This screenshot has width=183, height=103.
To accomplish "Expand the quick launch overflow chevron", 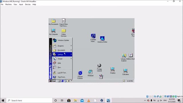I will click(x=72, y=81).
